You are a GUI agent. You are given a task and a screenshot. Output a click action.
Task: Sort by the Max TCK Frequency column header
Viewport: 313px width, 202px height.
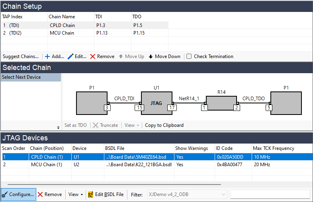pyautogui.click(x=273, y=148)
